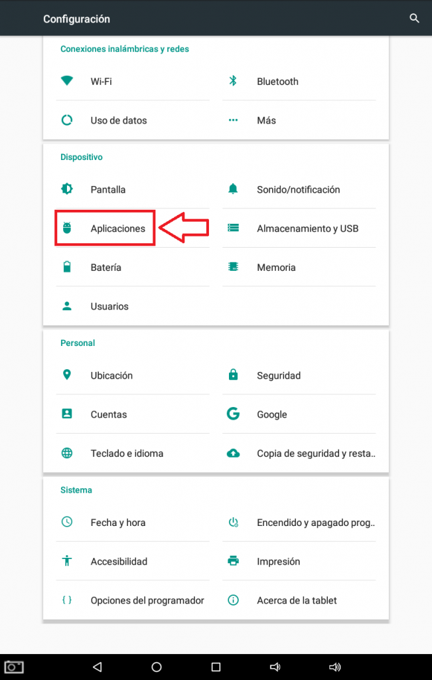Tap the Wi-Fi signal icon

point(66,81)
